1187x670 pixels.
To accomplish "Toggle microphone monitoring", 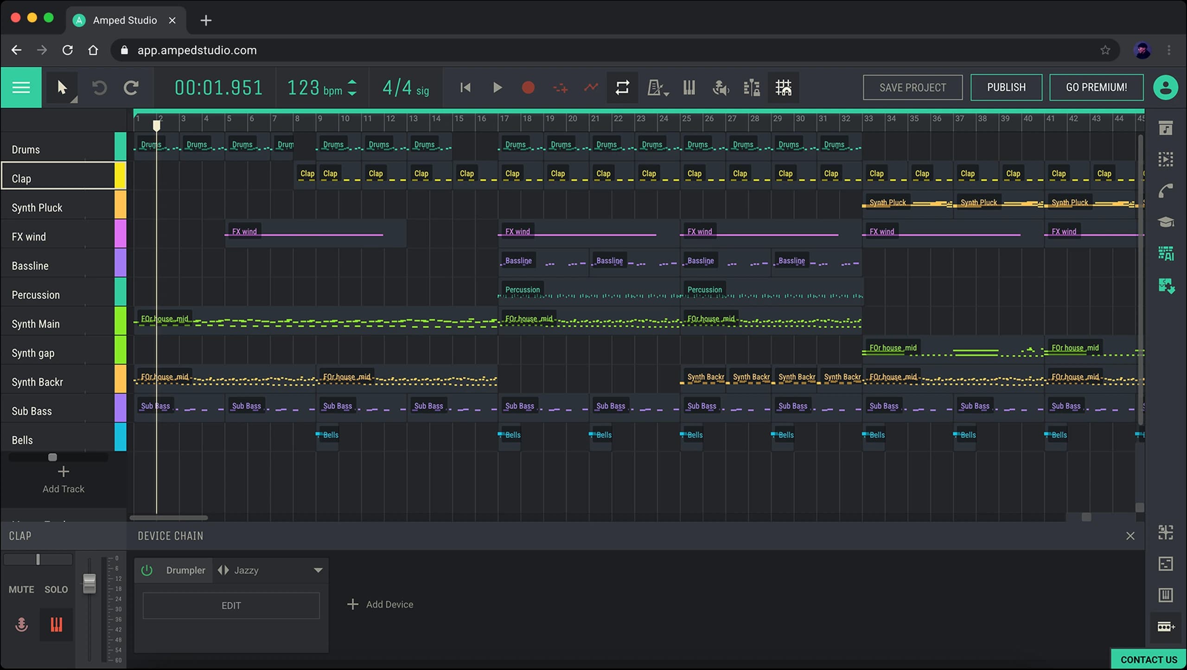I will coord(720,88).
